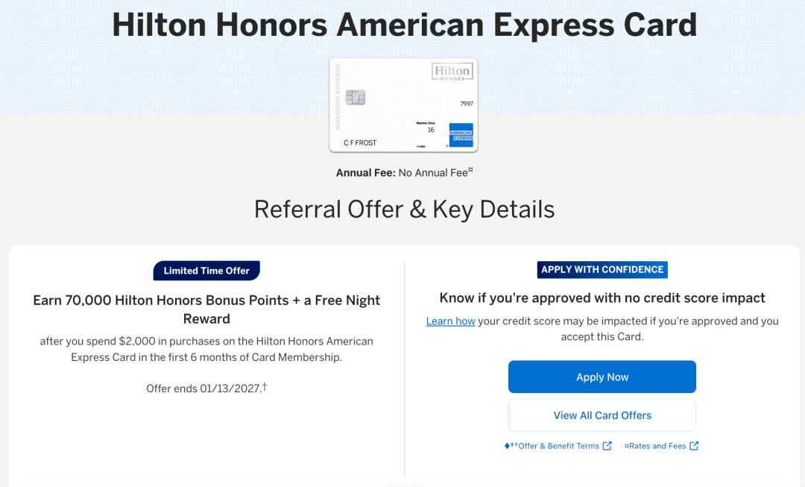This screenshot has width=805, height=487.
Task: Click the external-link icon beside Rates and Fees
Action: (x=694, y=445)
